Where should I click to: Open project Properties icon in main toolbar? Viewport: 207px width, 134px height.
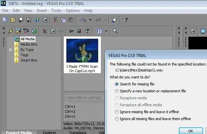(45, 20)
